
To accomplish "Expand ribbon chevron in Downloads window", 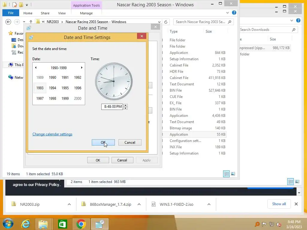I will (292, 20).
